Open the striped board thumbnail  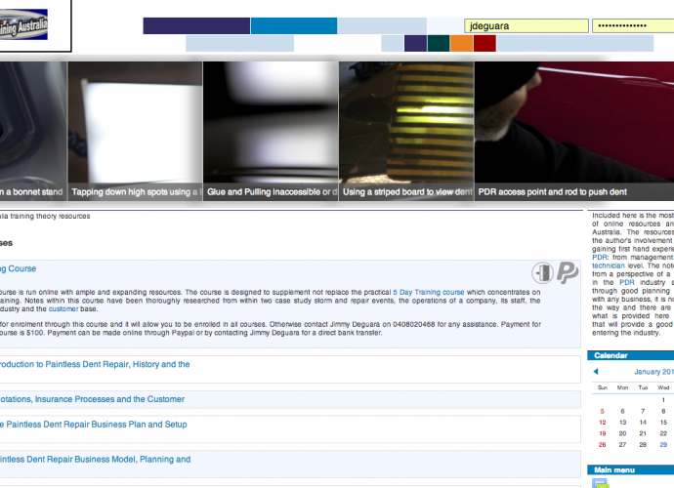(406, 131)
